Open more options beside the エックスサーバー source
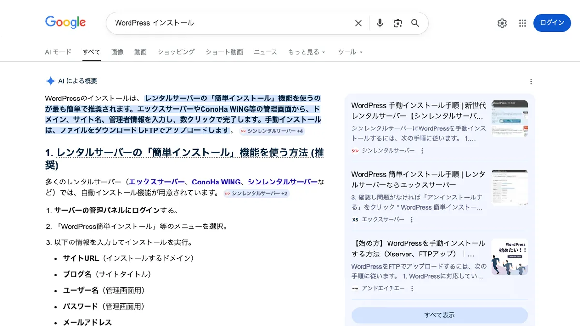The image size is (580, 326). point(412,219)
